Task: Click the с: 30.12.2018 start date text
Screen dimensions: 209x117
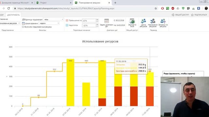Action: tap(119, 20)
